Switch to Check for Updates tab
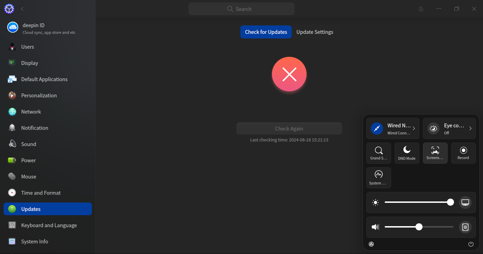 click(266, 32)
